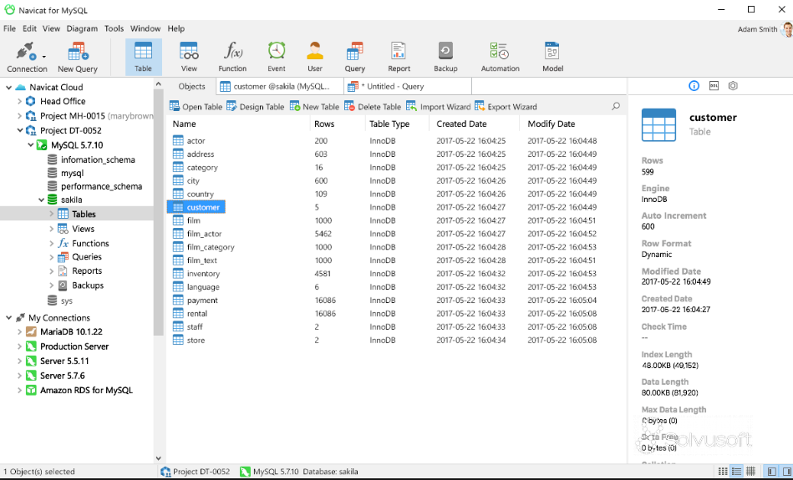Open the Model toolbar icon
This screenshot has width=793, height=480.
click(x=553, y=57)
